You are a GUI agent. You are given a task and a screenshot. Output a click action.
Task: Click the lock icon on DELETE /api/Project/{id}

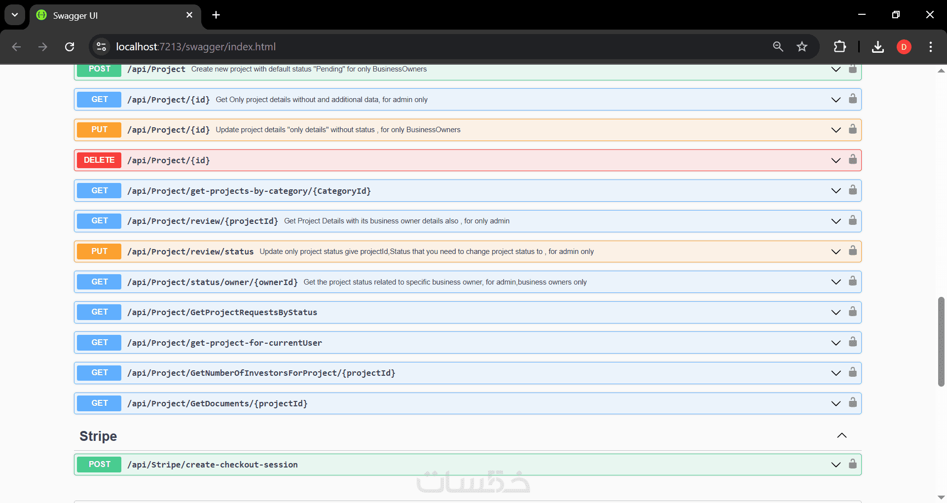[852, 160]
